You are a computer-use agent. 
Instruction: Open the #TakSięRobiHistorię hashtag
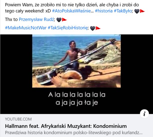coord(67,28)
